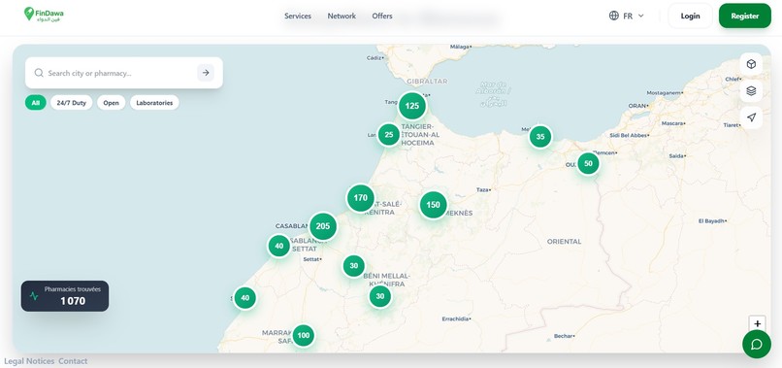Open the 150 cluster near Meknès
This screenshot has height=368, width=782.
coord(433,205)
